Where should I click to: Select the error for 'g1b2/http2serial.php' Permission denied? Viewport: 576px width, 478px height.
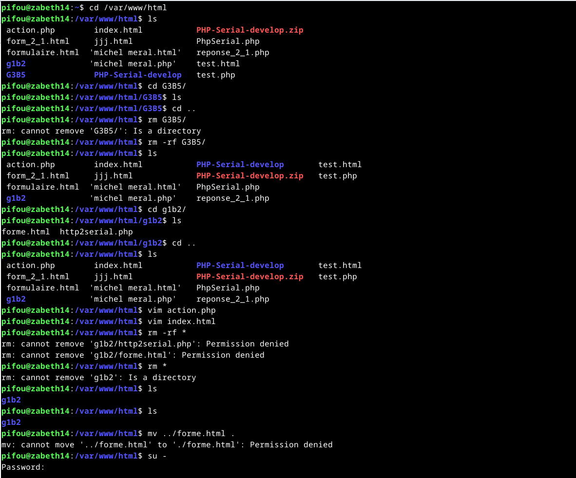[145, 344]
